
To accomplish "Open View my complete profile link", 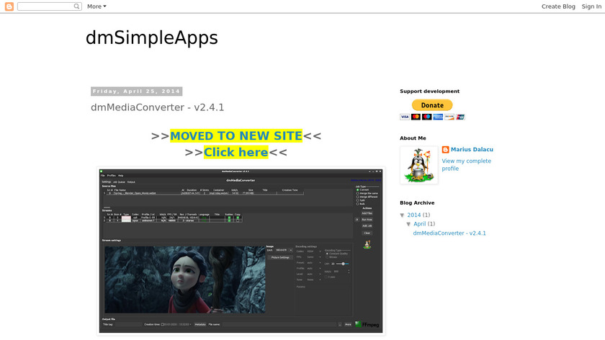I will tap(467, 165).
